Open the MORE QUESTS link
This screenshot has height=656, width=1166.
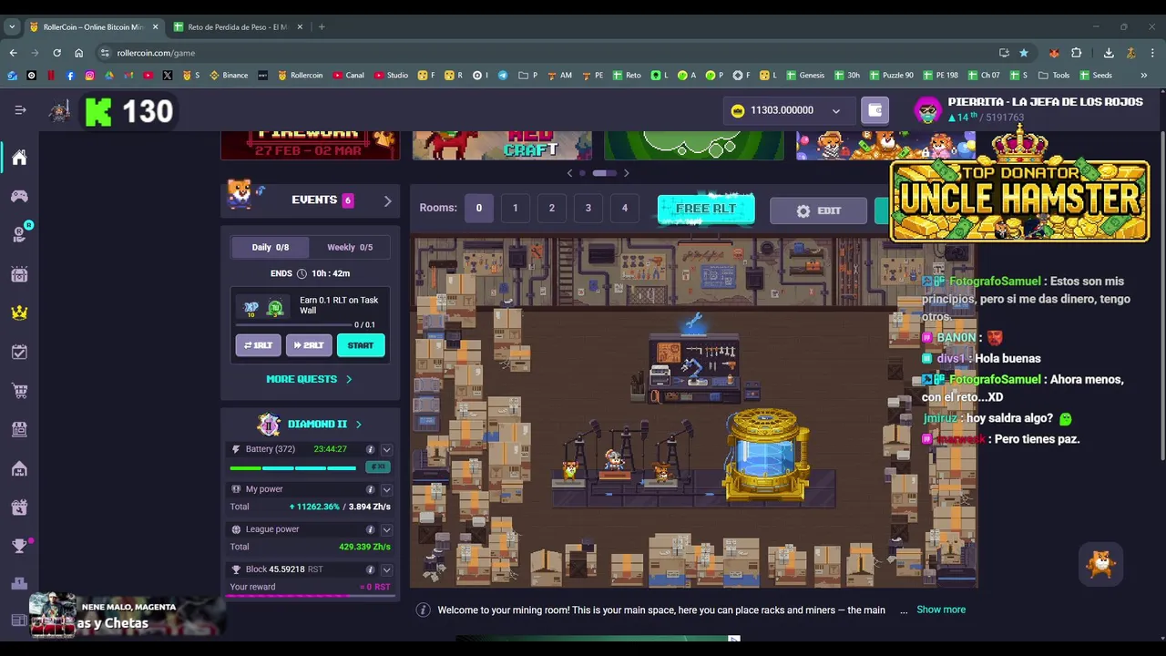pos(310,379)
